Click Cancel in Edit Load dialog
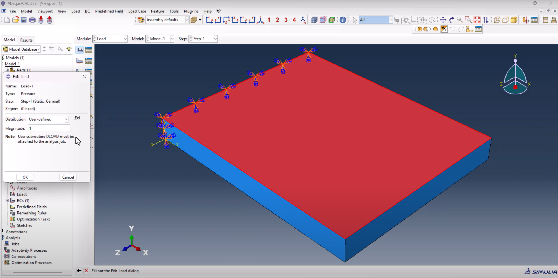558x278 pixels. point(68,177)
